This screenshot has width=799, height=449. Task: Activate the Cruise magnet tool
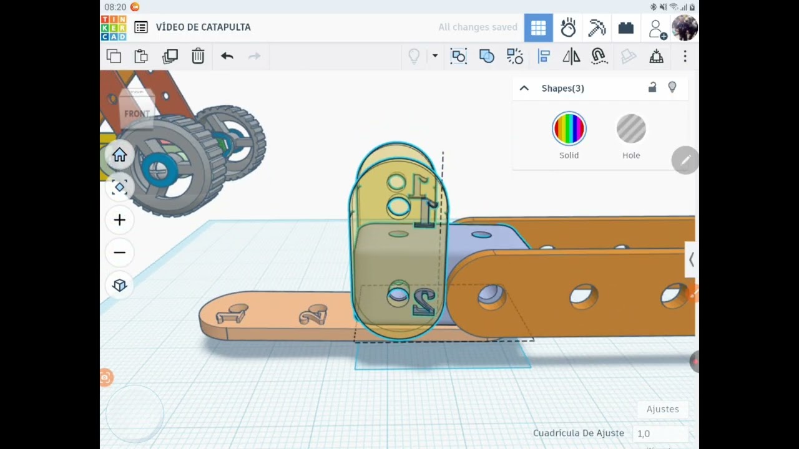click(599, 56)
